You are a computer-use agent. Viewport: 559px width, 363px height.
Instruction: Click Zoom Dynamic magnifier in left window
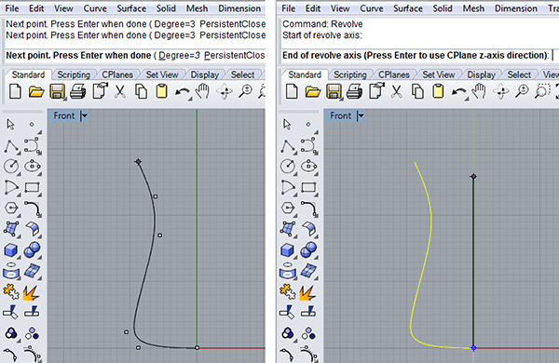coord(245,91)
